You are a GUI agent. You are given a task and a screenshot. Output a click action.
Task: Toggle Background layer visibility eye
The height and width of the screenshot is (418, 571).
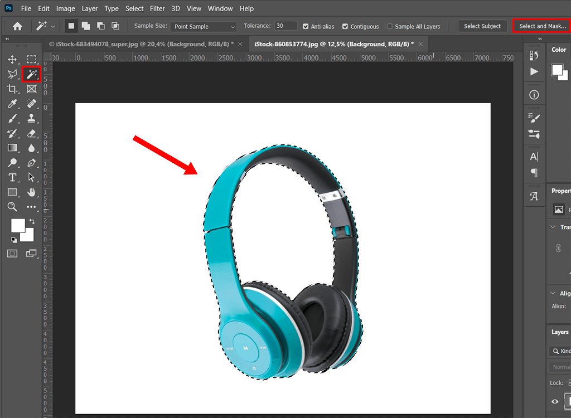555,401
